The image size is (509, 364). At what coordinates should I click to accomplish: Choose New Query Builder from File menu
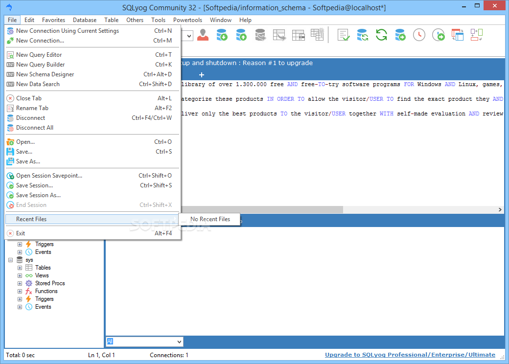93,65
